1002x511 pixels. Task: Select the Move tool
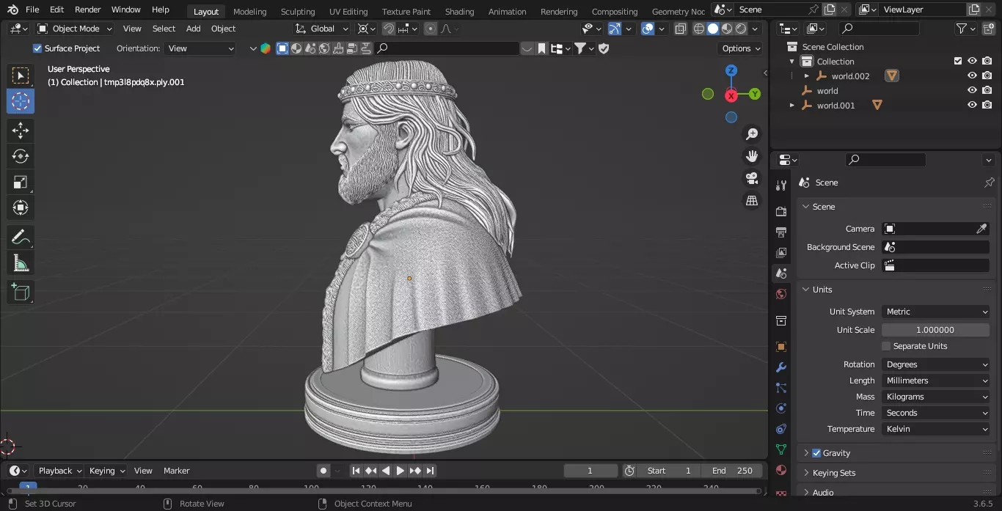pyautogui.click(x=21, y=131)
